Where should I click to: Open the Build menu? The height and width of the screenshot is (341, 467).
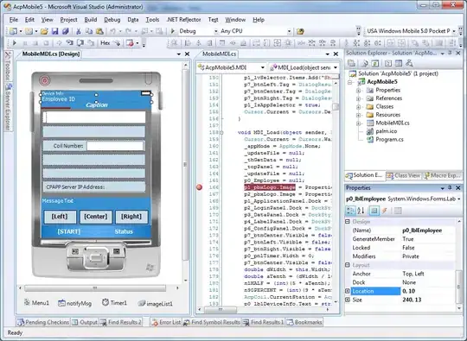(x=91, y=20)
